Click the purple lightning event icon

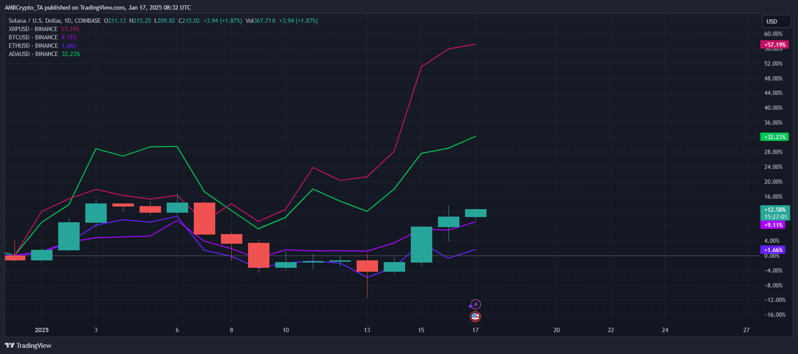[x=475, y=304]
